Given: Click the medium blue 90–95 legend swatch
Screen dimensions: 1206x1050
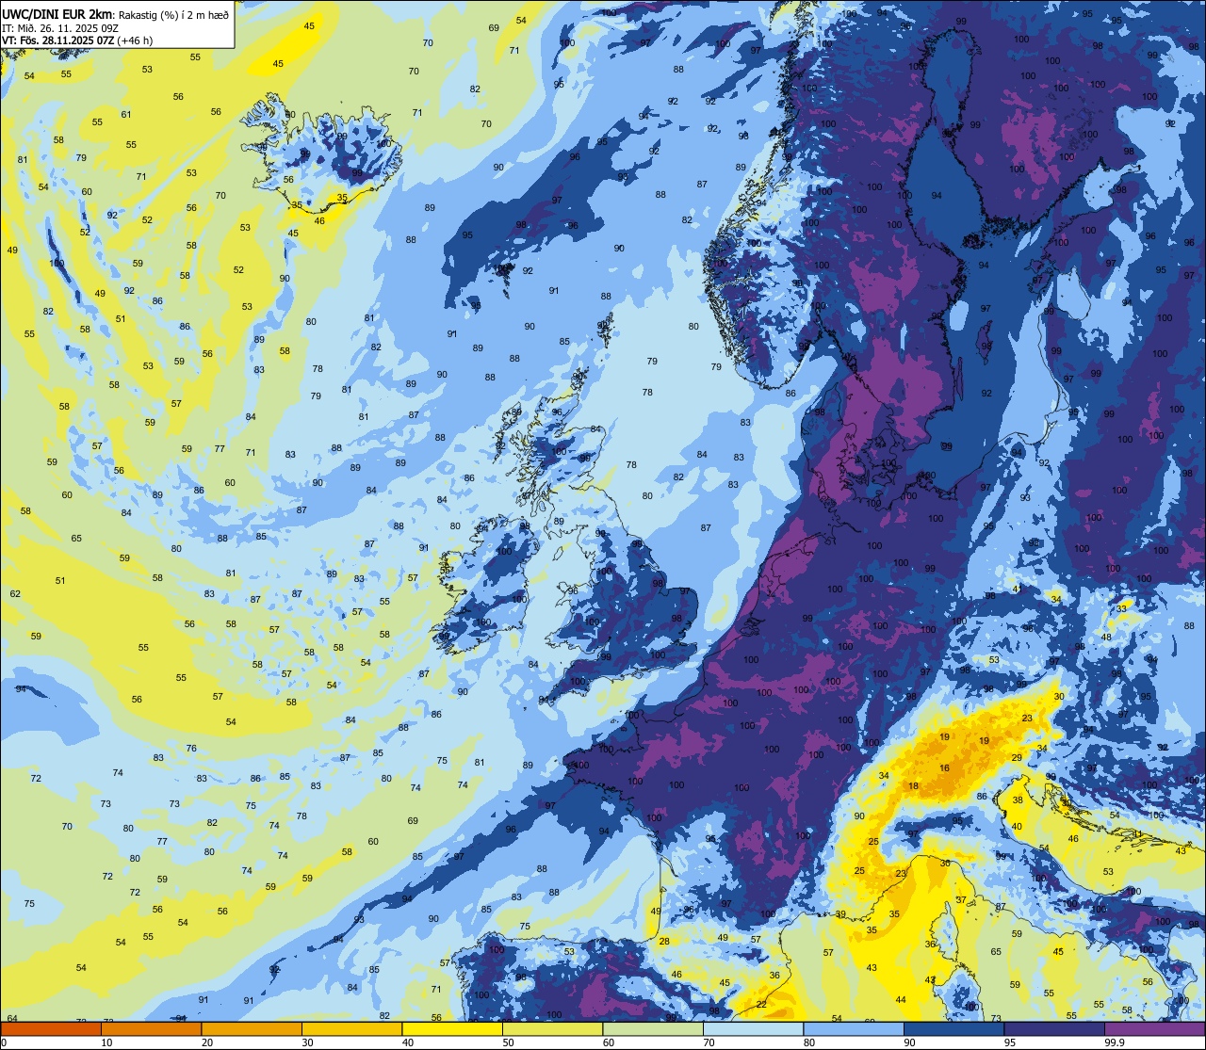Looking at the screenshot, I should click(x=954, y=1028).
